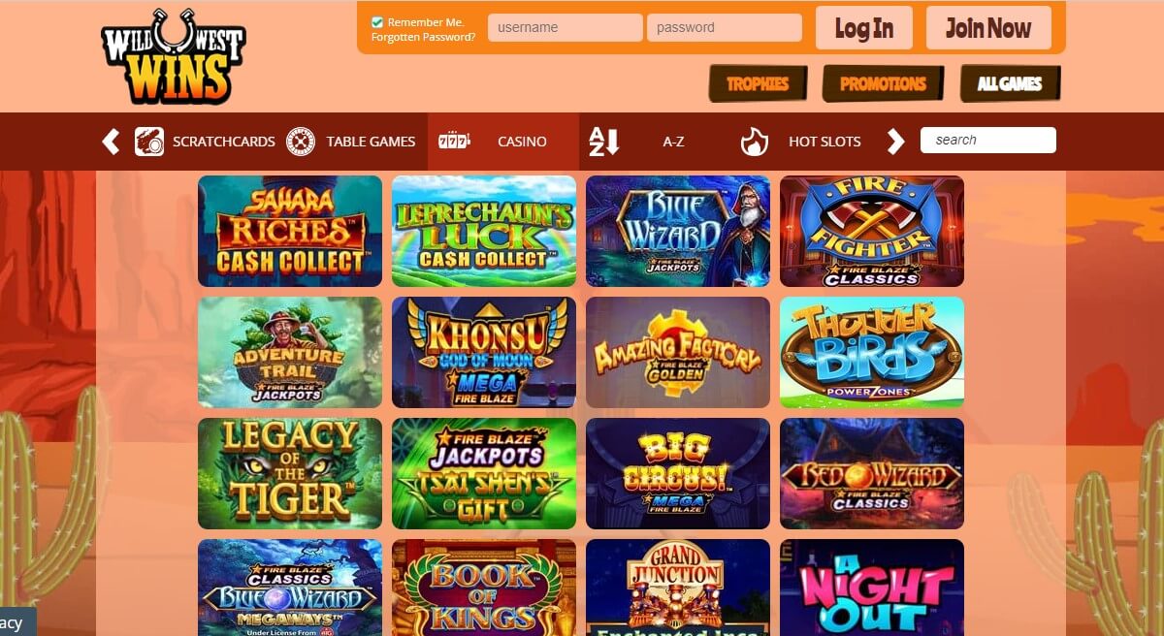Launch the Sahara Riches Cash Collect game

290,231
